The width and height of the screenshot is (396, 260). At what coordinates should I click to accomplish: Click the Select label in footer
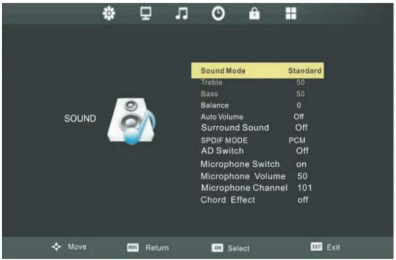238,248
